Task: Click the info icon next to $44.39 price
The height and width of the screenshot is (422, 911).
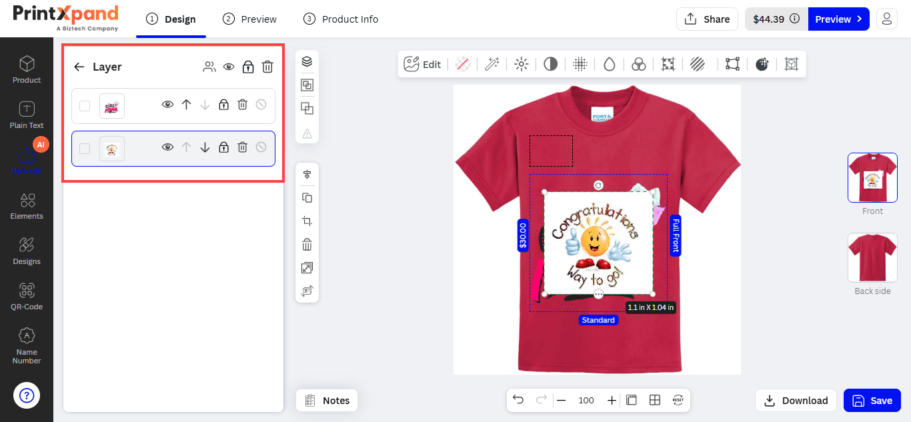Action: pyautogui.click(x=794, y=19)
